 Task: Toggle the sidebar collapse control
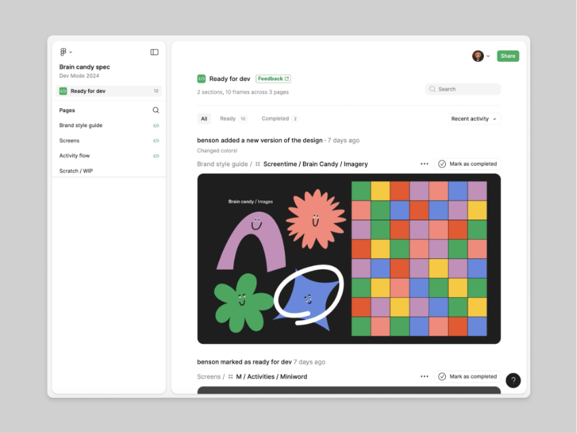pyautogui.click(x=154, y=51)
